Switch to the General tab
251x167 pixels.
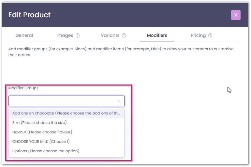[x=24, y=35]
